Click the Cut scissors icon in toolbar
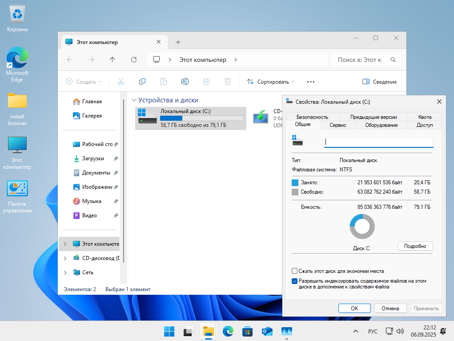454x341 pixels. [x=121, y=81]
